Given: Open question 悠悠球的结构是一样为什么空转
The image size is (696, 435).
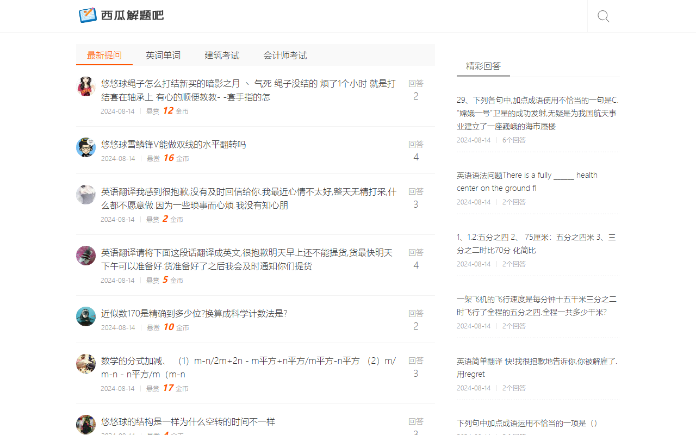Looking at the screenshot, I should (x=188, y=422).
